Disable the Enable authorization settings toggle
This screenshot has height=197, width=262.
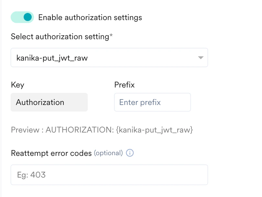coord(22,17)
